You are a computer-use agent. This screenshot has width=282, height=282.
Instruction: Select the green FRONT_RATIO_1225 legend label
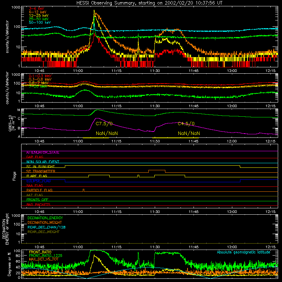pos(45,256)
